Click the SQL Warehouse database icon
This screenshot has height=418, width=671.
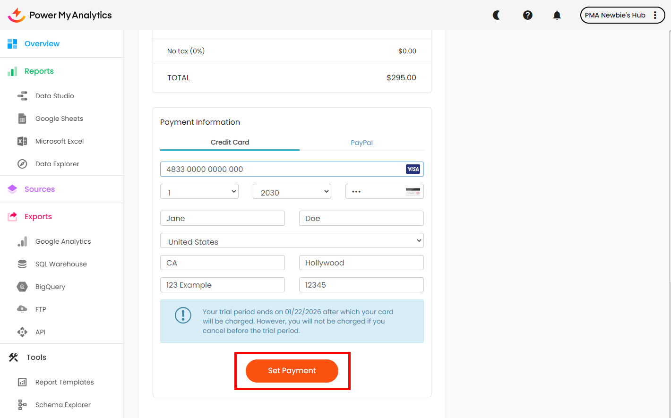tap(22, 264)
